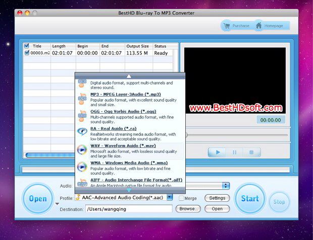The image size is (313, 240).
Task: Click the WAV format player icon
Action: coord(82,150)
